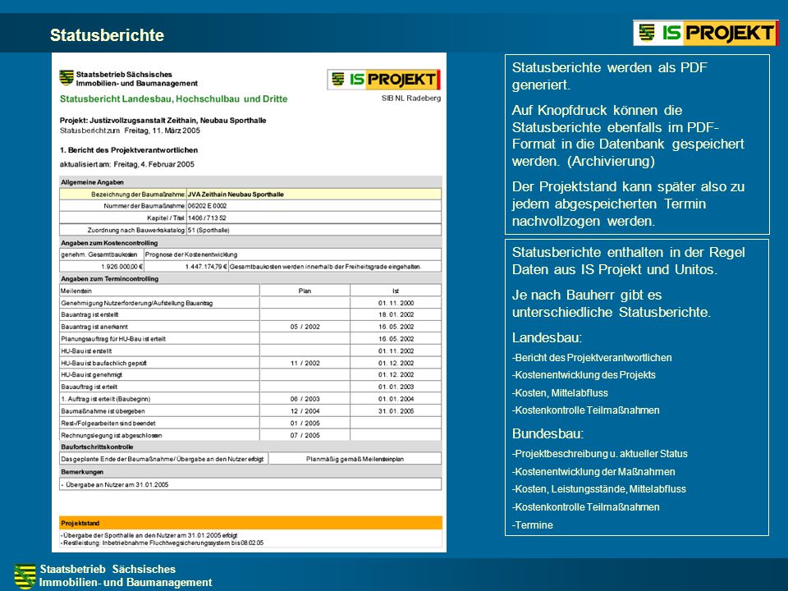Click the Plan column header
This screenshot has height=591, width=788.
(305, 291)
